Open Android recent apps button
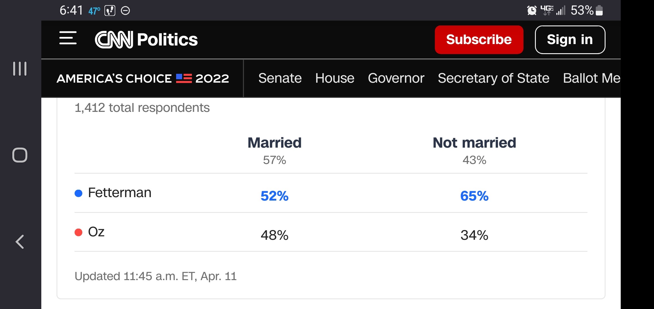The width and height of the screenshot is (654, 309). click(x=20, y=69)
